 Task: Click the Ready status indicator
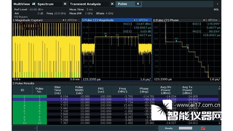point(169,128)
